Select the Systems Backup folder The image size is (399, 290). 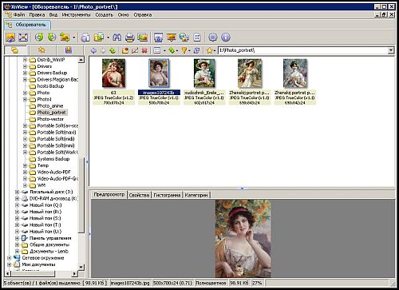point(53,159)
